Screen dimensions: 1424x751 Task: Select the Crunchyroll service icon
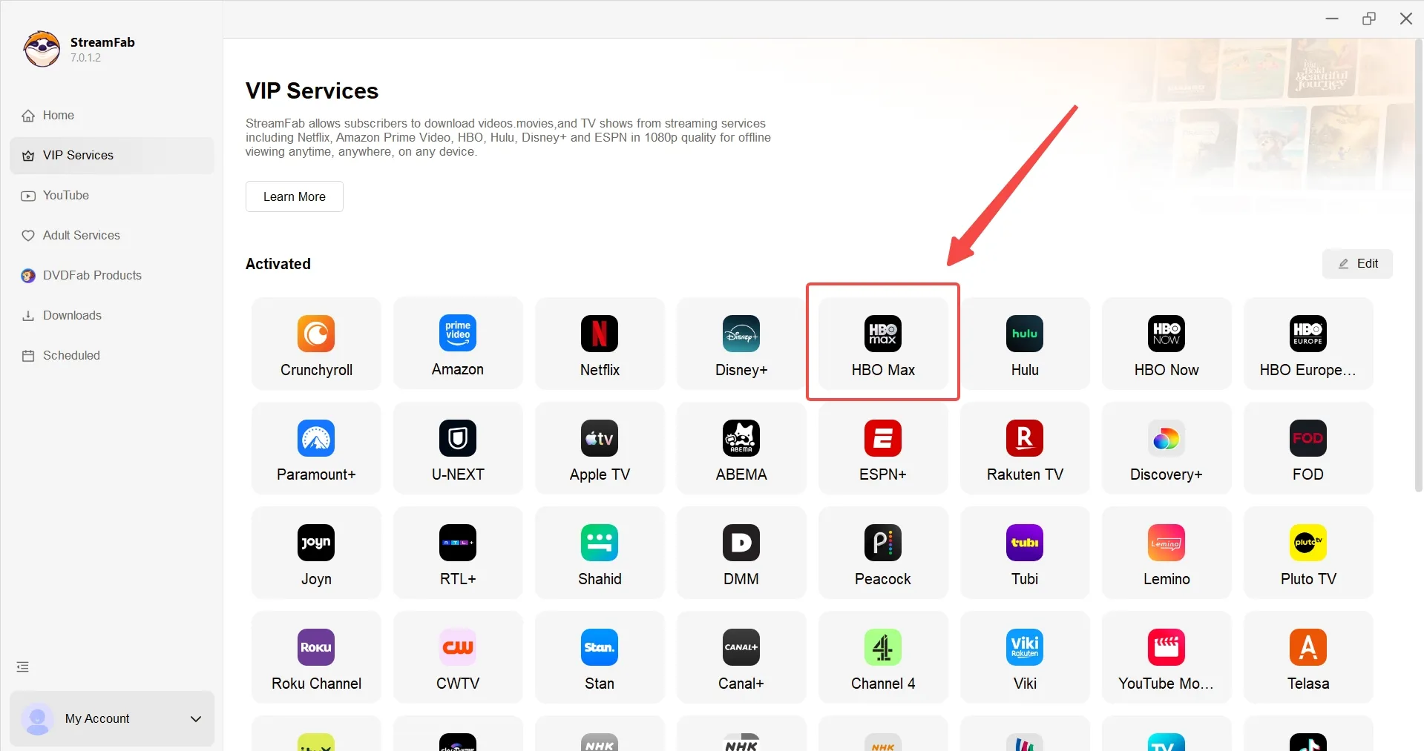(315, 343)
